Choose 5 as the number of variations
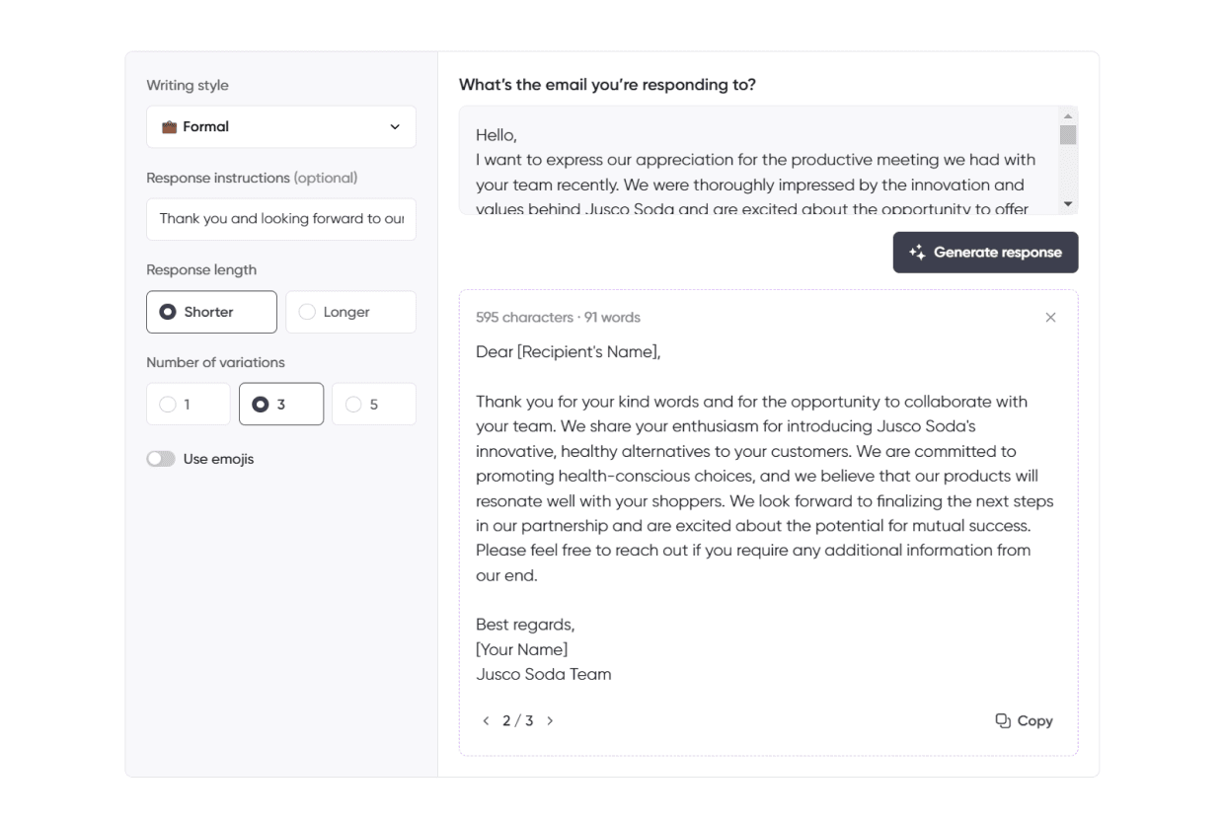 (374, 405)
